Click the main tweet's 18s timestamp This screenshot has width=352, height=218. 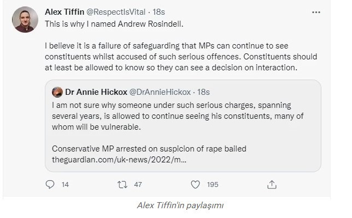pos(160,11)
